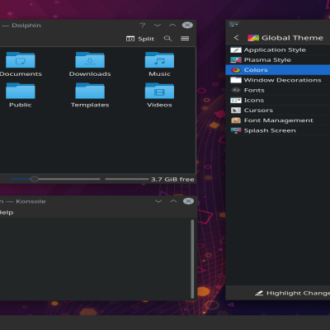
Task: Click the Split view button
Action: [140, 39]
